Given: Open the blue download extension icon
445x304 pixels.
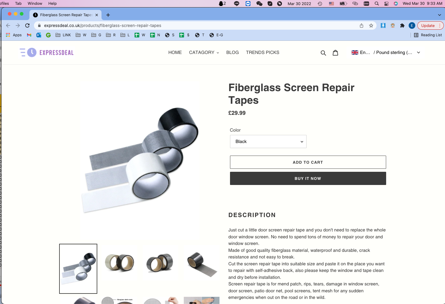Looking at the screenshot, I should pos(383,25).
